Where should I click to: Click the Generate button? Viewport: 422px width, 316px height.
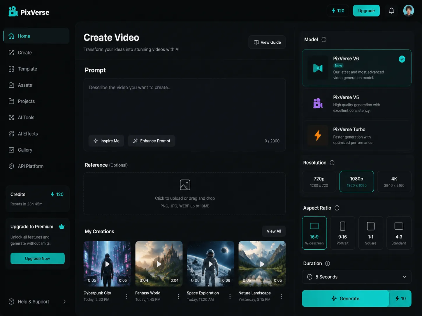click(x=346, y=299)
